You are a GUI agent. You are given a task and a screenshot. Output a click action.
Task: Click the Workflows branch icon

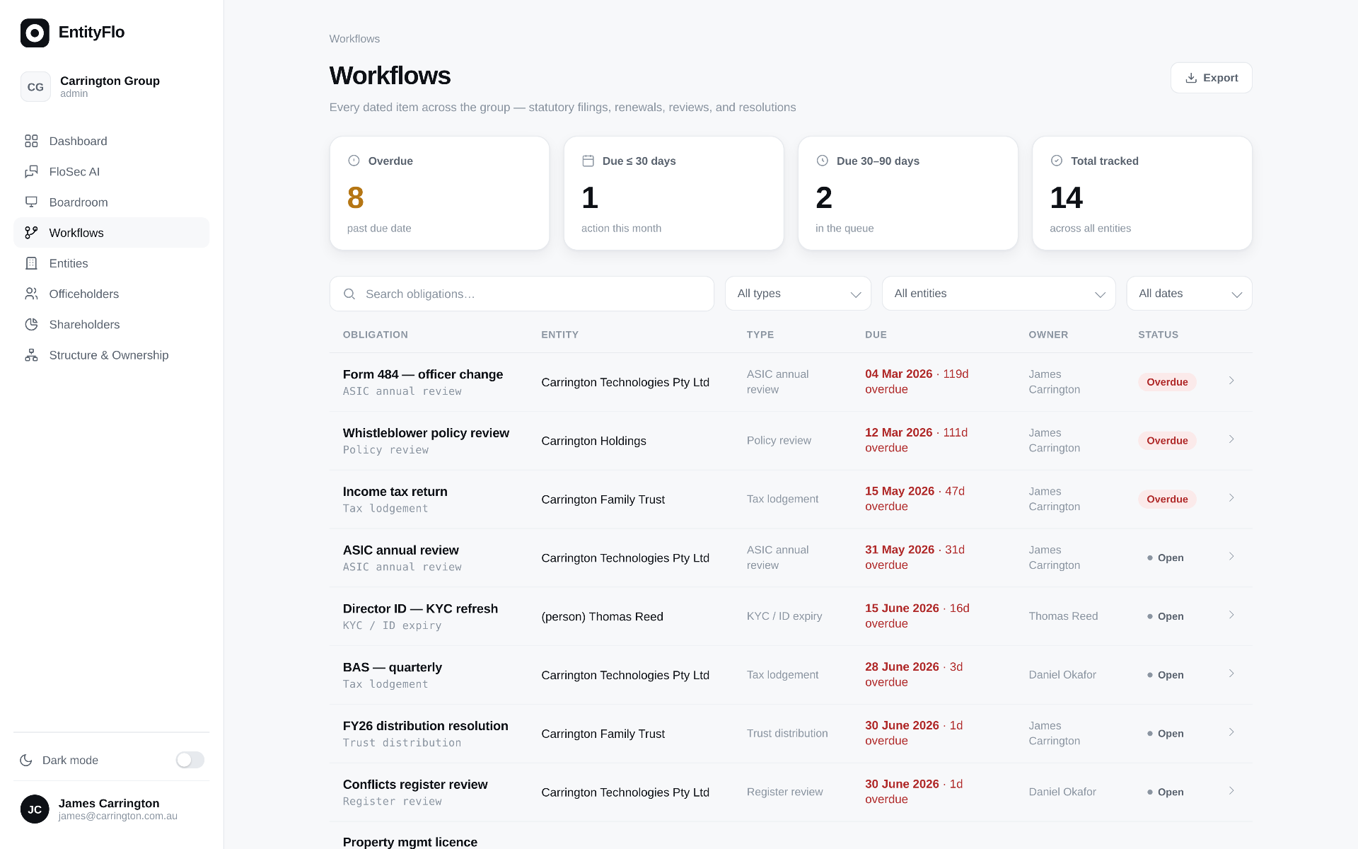click(31, 232)
